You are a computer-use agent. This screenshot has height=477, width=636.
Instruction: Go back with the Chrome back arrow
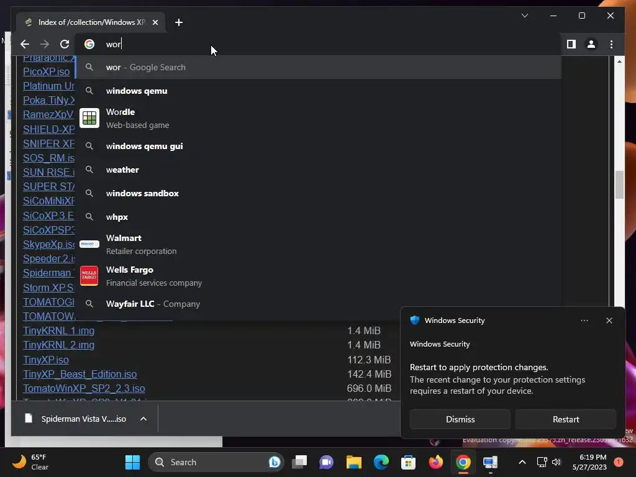pyautogui.click(x=25, y=44)
